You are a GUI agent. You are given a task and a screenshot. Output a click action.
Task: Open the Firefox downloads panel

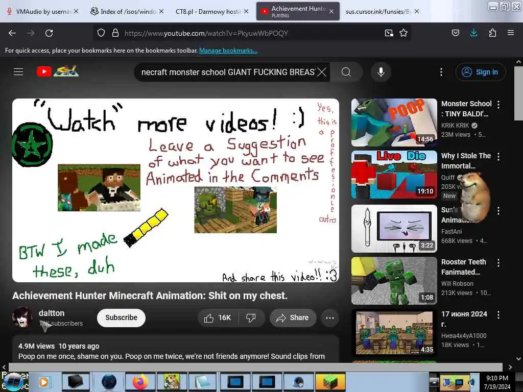point(473,33)
